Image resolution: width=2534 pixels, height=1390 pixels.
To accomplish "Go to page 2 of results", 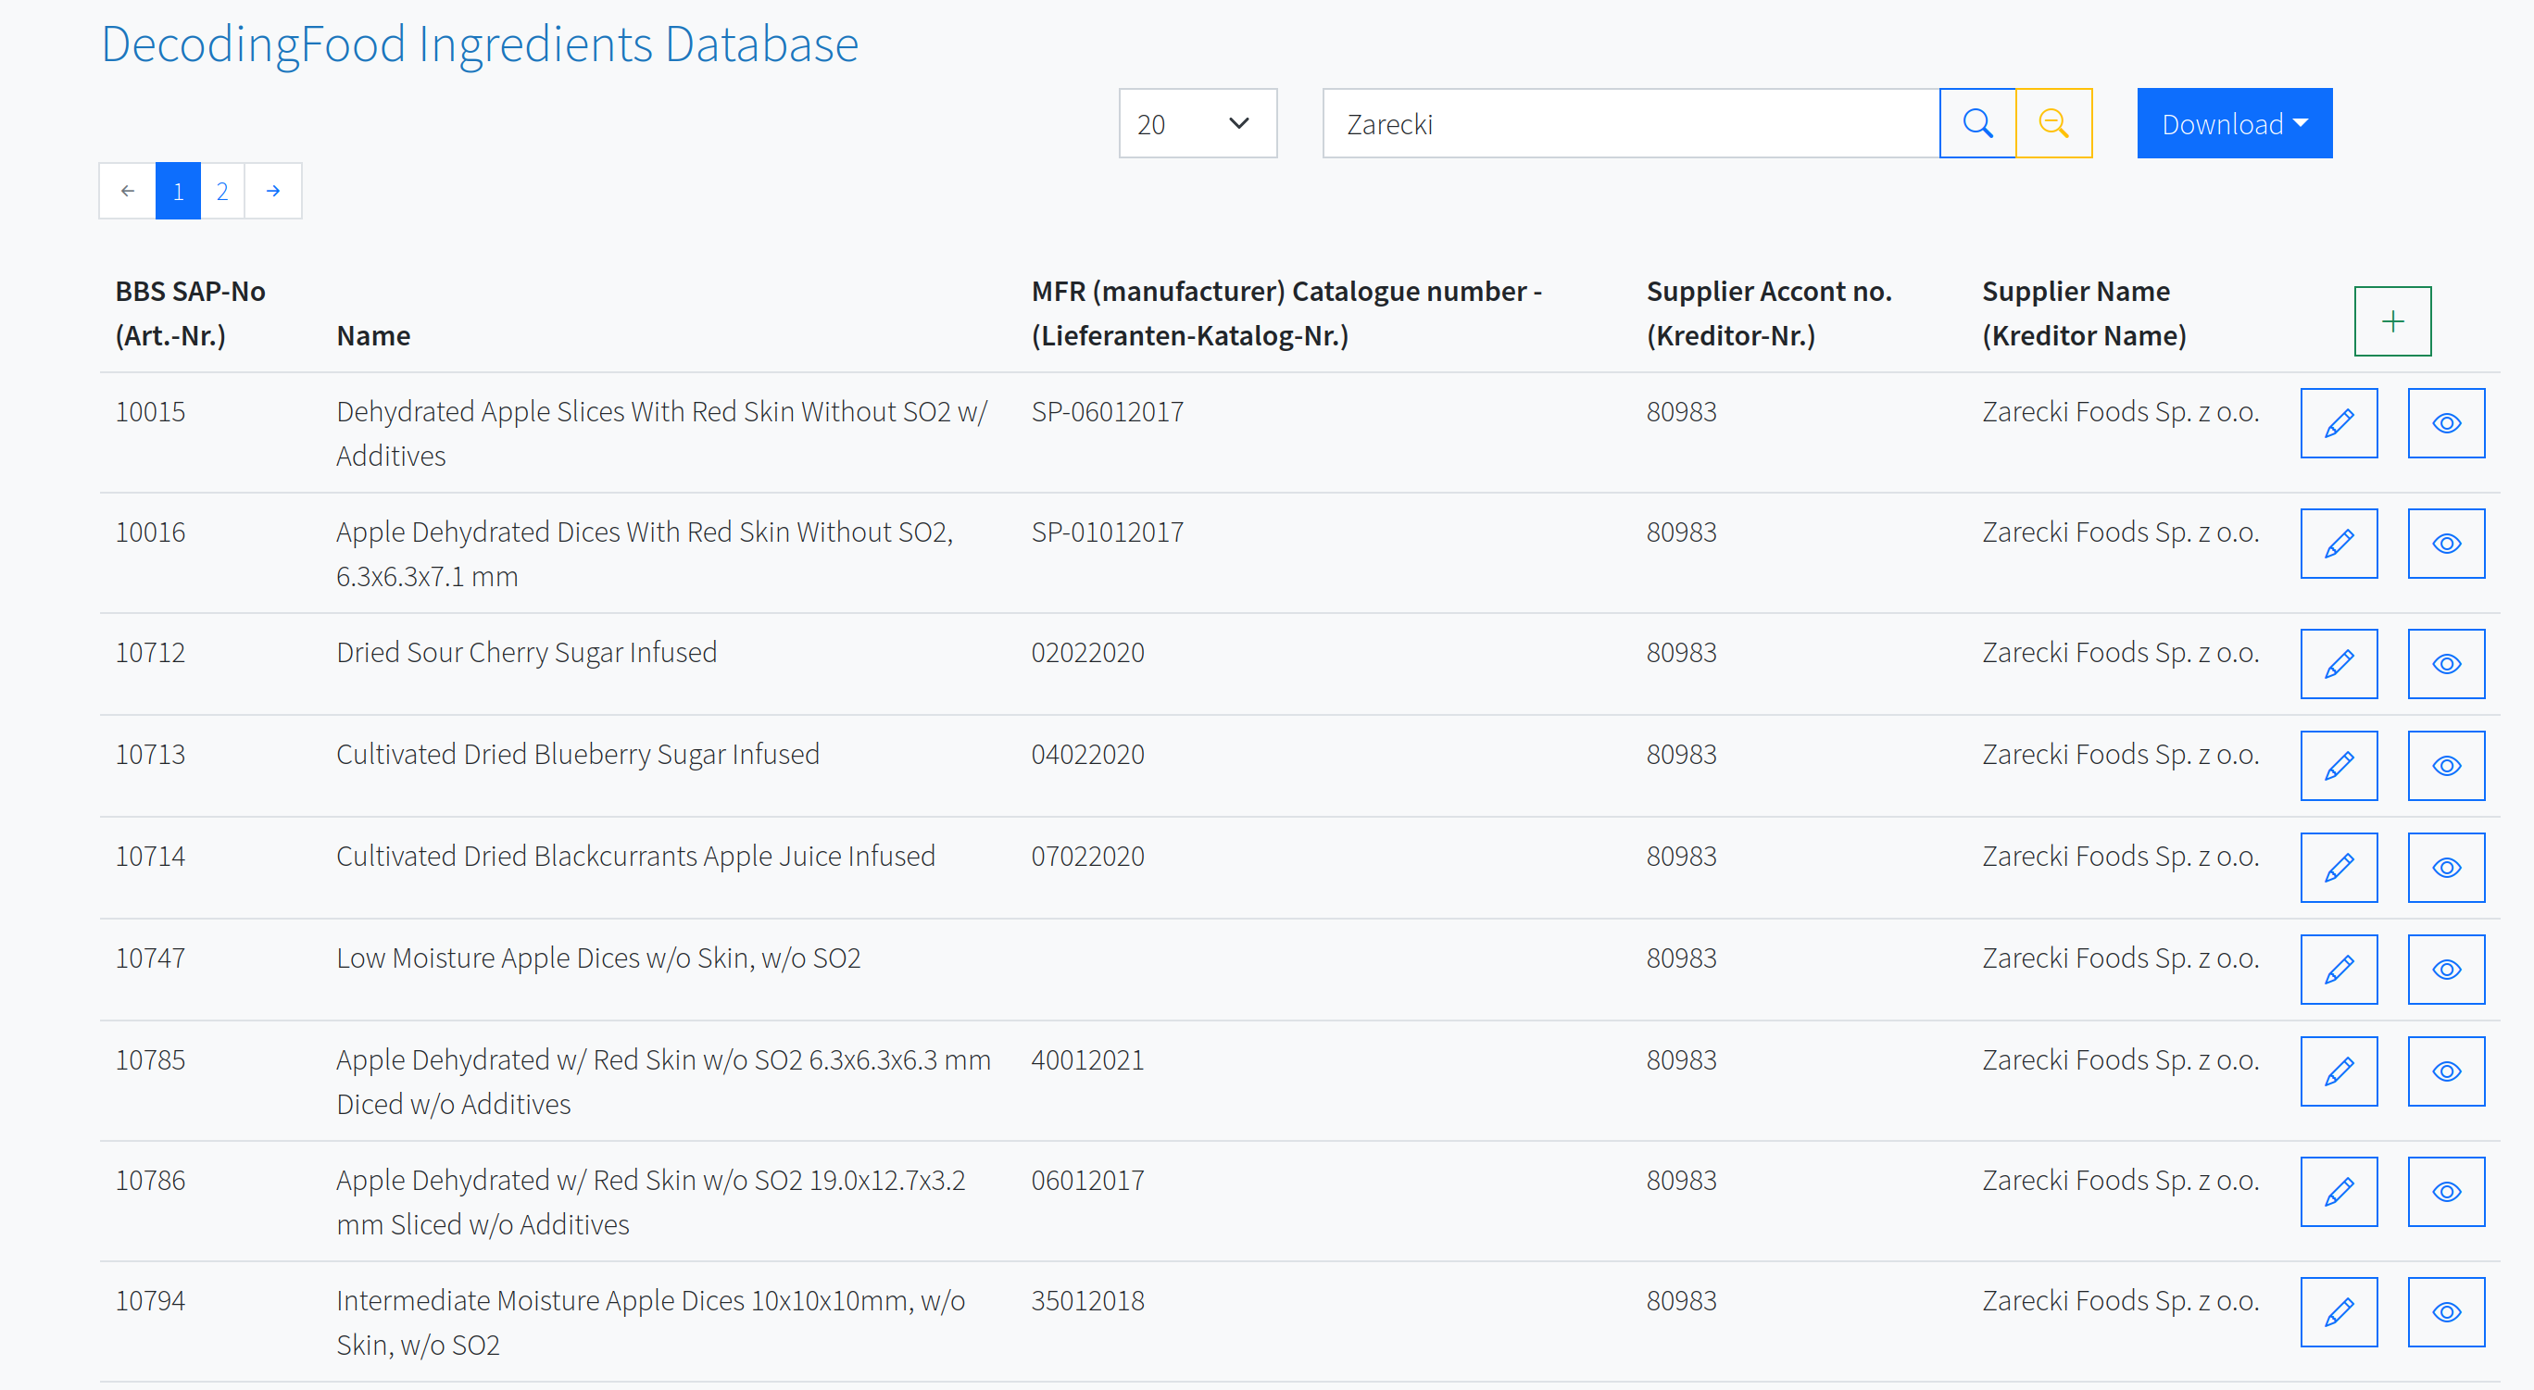I will point(222,191).
